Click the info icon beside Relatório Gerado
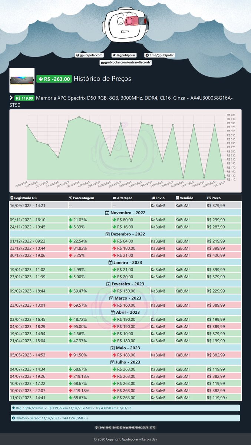Screen dimensions: 251x445 (13, 418)
